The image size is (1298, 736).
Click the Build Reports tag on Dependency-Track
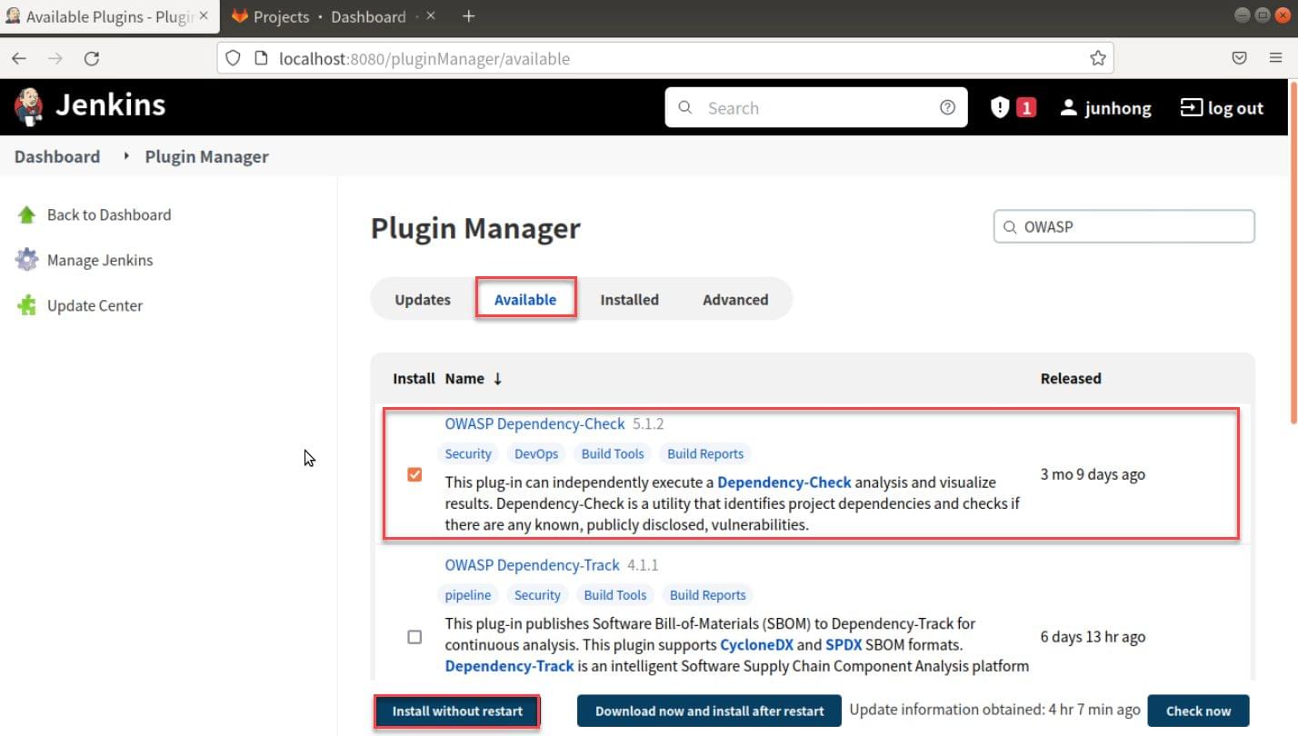point(708,595)
